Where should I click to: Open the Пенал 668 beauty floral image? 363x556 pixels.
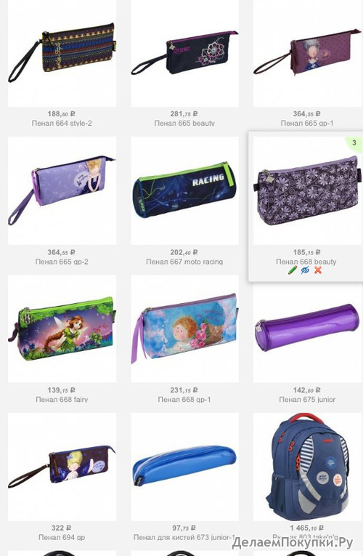(307, 190)
